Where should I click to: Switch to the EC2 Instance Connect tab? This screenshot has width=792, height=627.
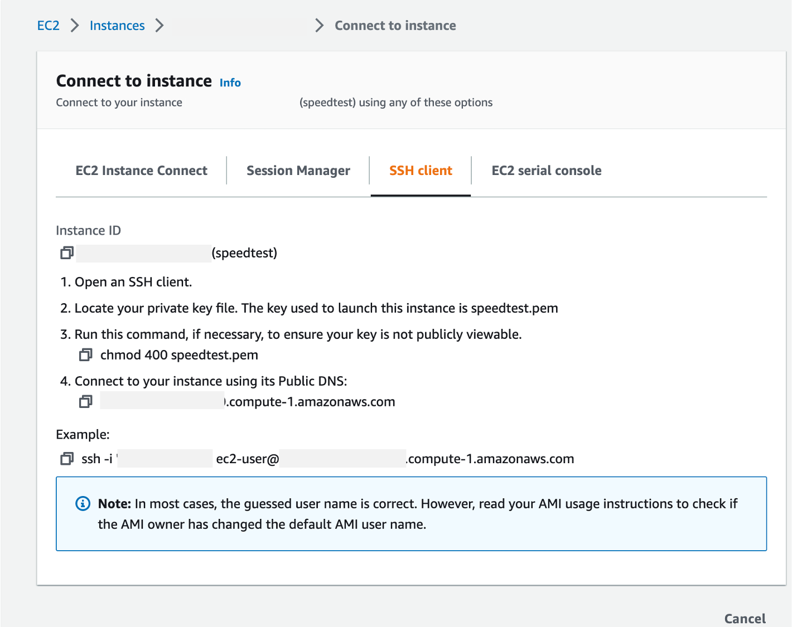(141, 171)
